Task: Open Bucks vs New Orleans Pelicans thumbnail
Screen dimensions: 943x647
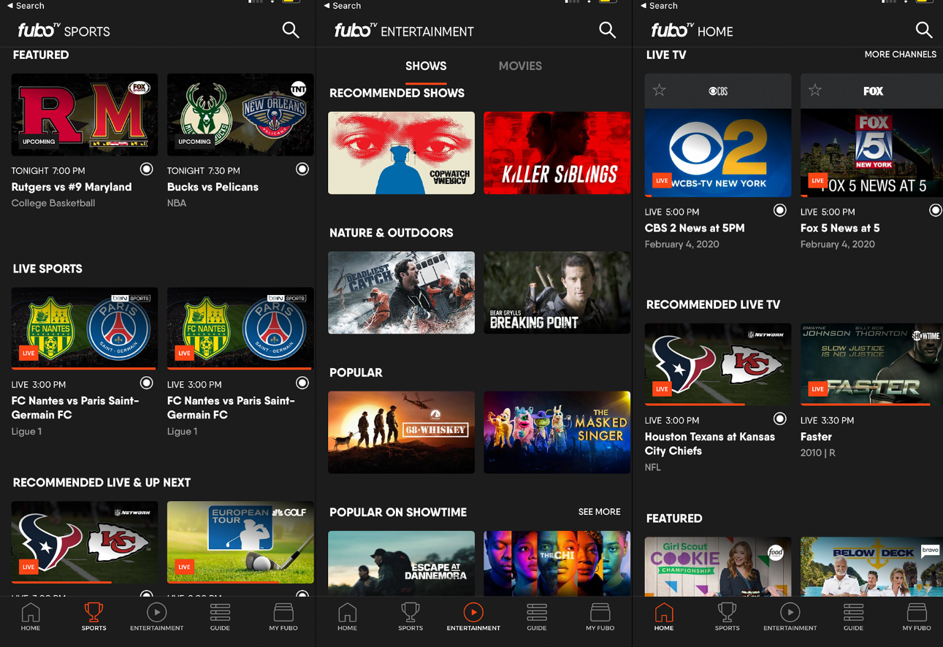Action: [x=240, y=115]
